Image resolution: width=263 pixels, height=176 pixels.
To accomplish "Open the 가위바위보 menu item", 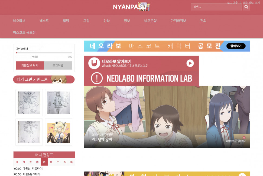I will [178, 21].
